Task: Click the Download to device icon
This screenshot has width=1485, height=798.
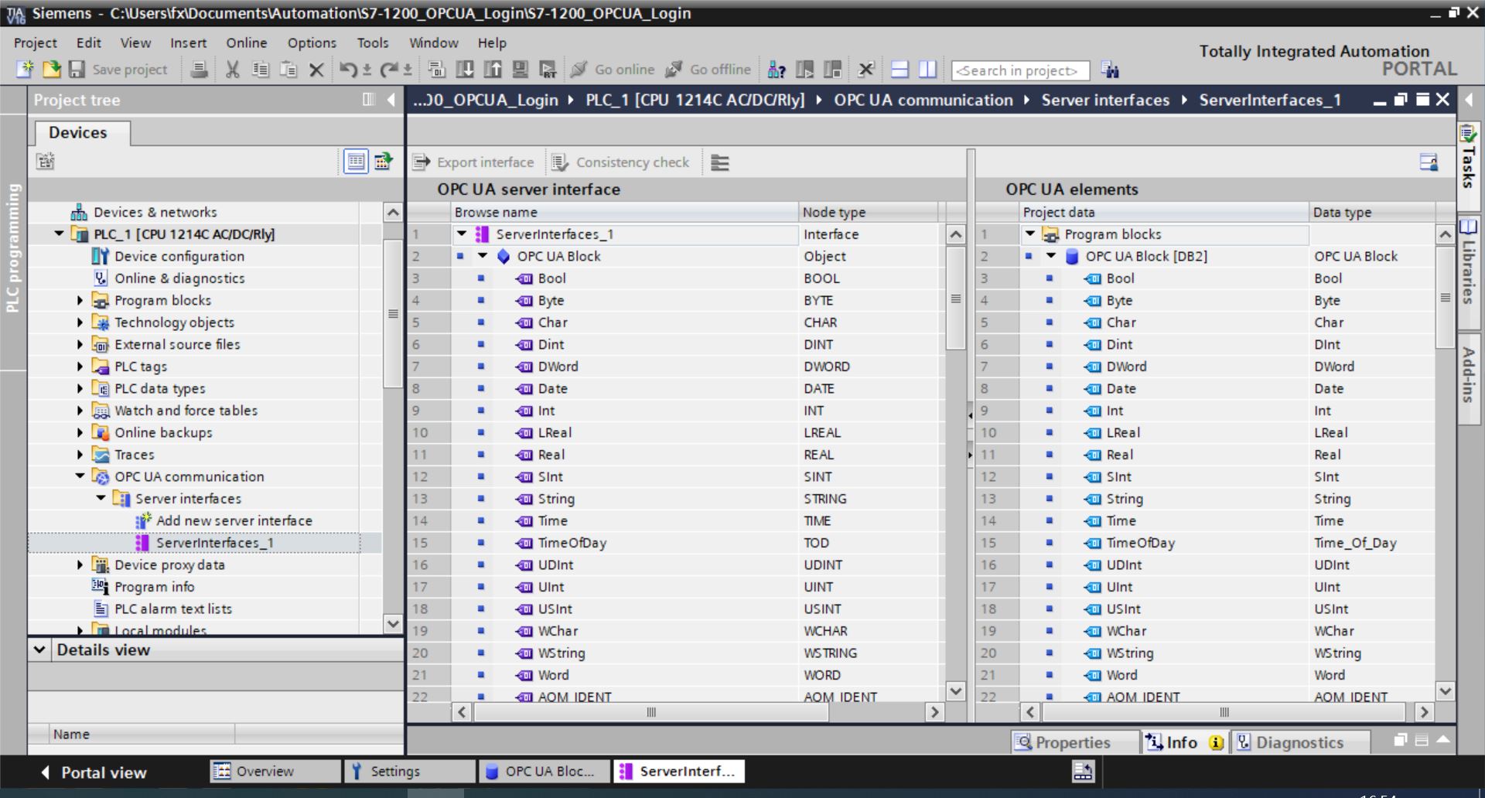Action: click(465, 70)
